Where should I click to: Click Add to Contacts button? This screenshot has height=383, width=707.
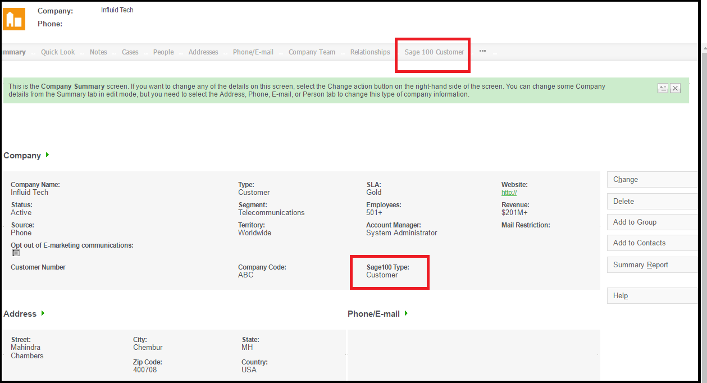click(652, 243)
